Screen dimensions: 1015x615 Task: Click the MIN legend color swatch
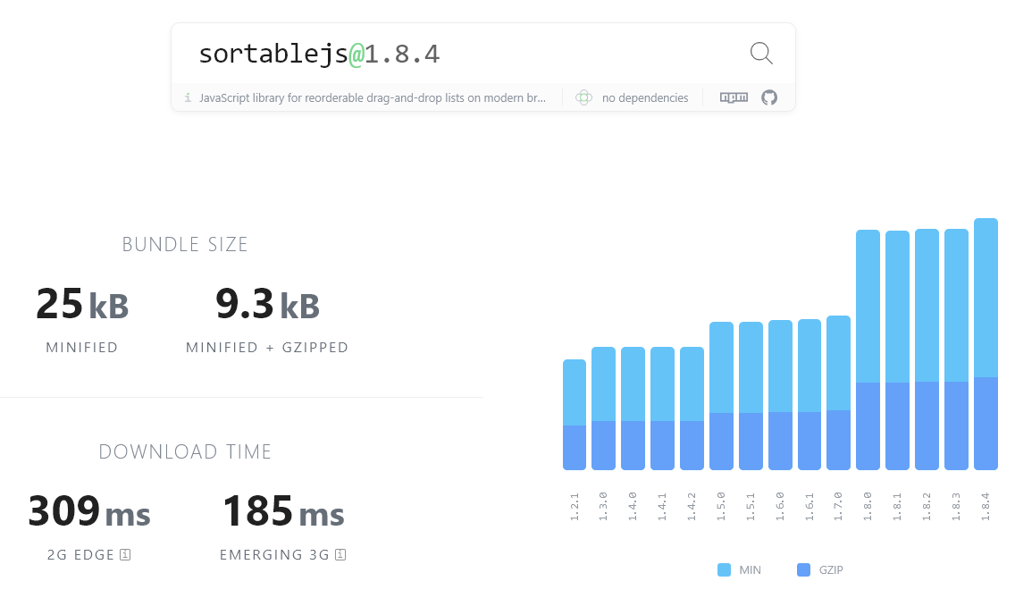pyautogui.click(x=725, y=569)
